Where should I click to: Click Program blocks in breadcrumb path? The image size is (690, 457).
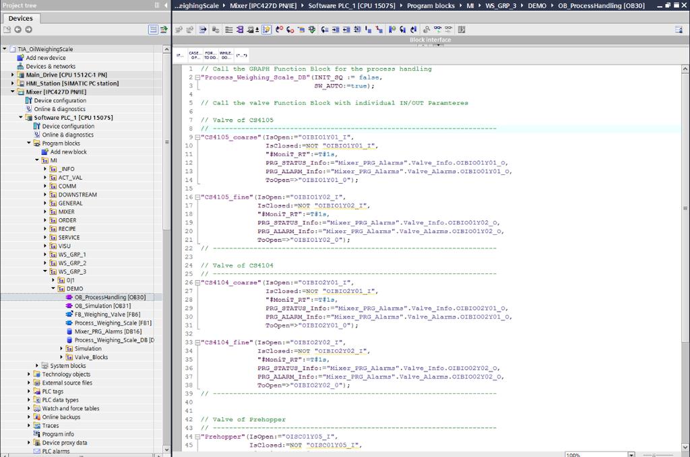(431, 5)
